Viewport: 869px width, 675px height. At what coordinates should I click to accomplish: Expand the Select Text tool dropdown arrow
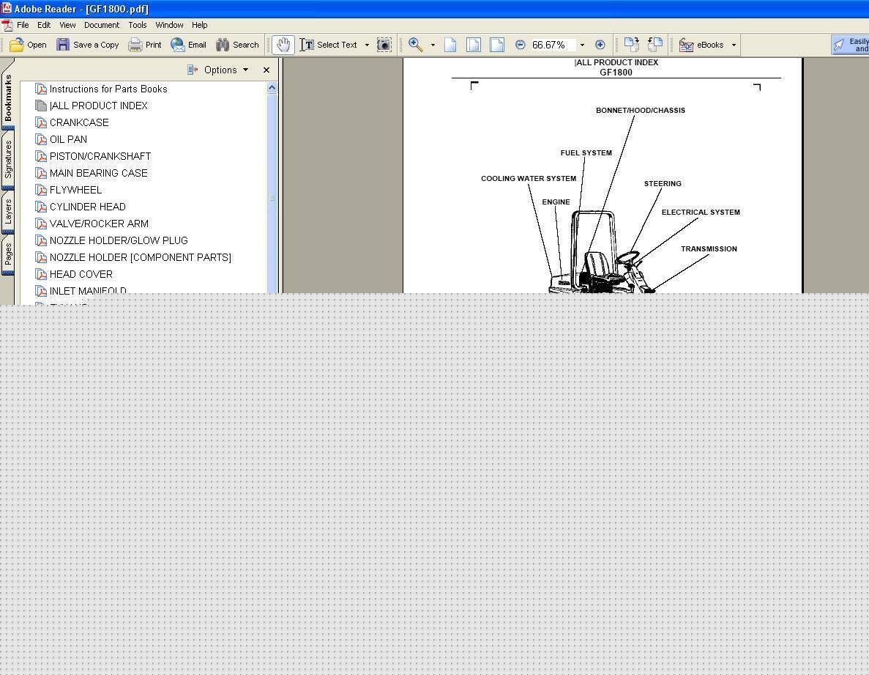tap(367, 45)
